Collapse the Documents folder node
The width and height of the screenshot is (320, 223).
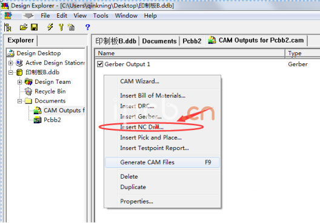click(x=20, y=101)
